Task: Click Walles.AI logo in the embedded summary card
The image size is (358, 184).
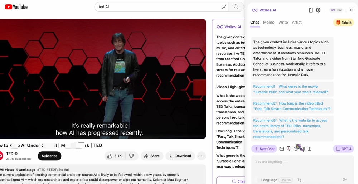Action: pos(229,27)
